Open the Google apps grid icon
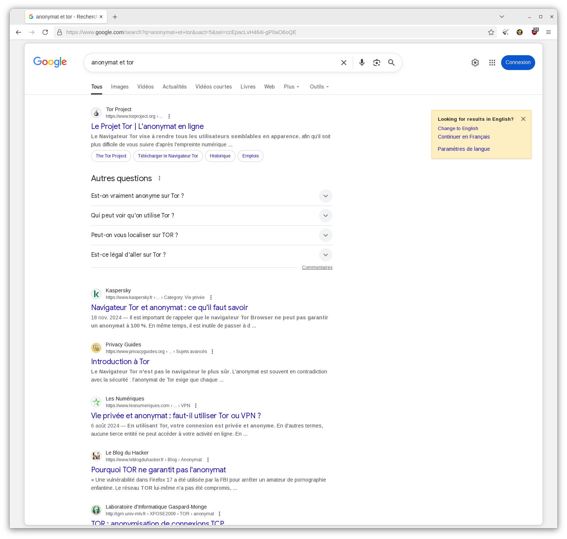This screenshot has height=539, width=567. [x=492, y=63]
